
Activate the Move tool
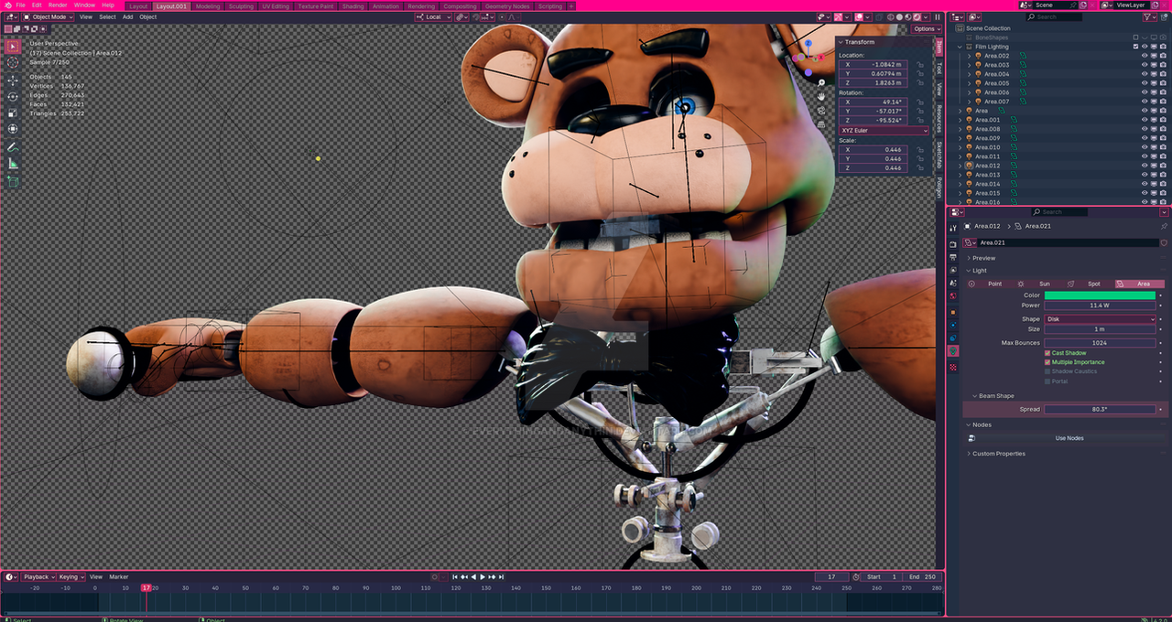[13, 80]
